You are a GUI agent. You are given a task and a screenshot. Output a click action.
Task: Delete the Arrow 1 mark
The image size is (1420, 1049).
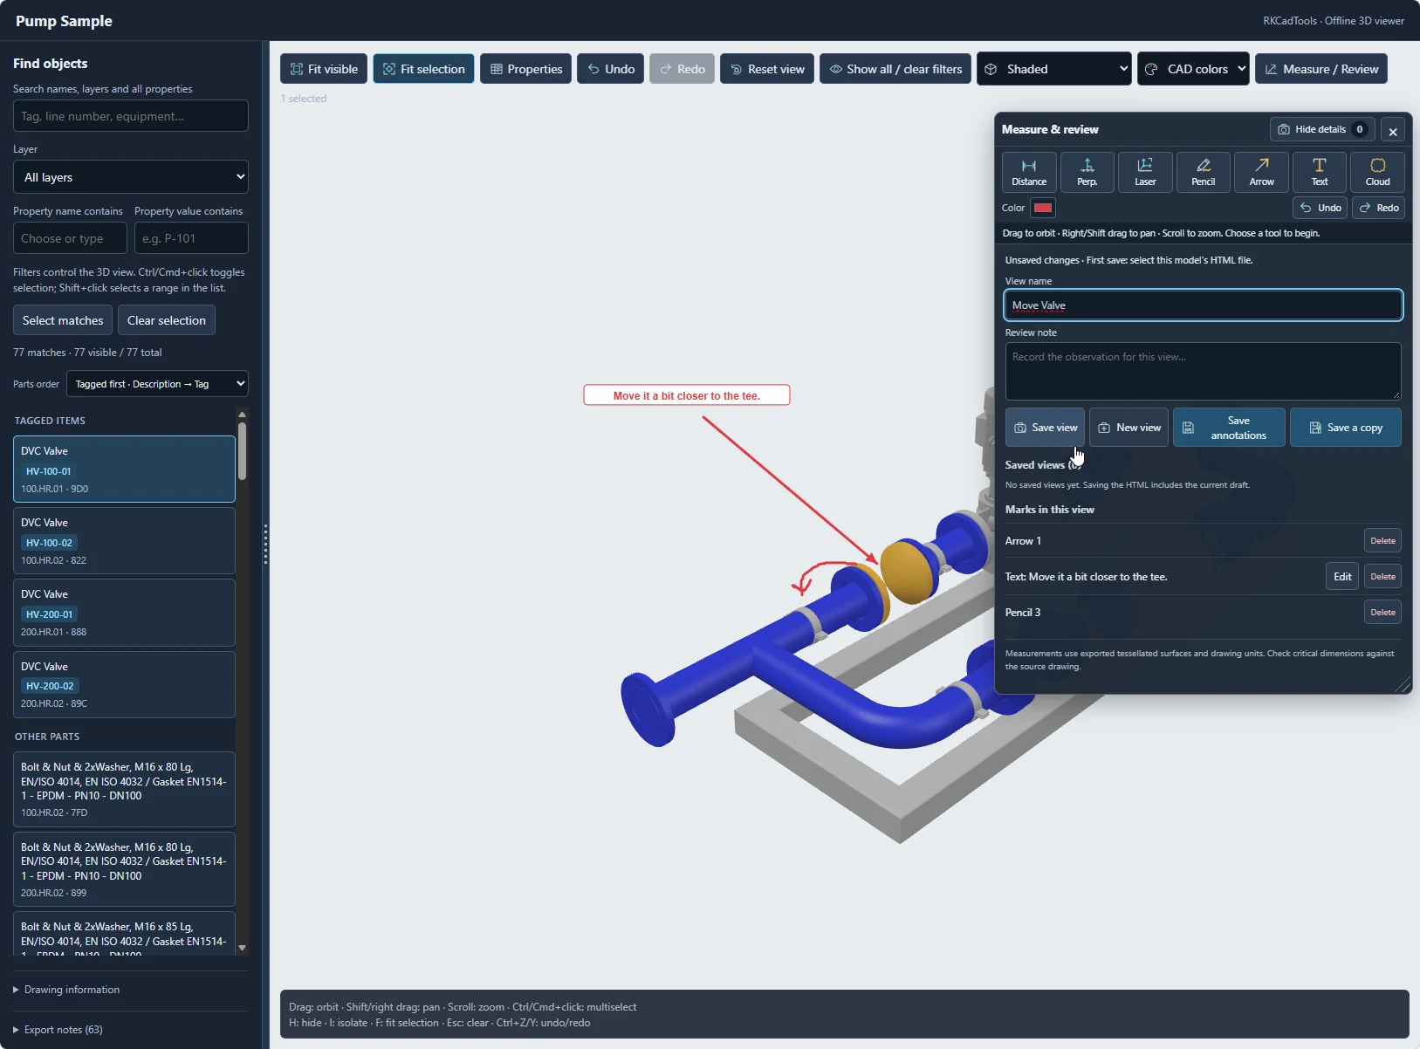pos(1382,541)
